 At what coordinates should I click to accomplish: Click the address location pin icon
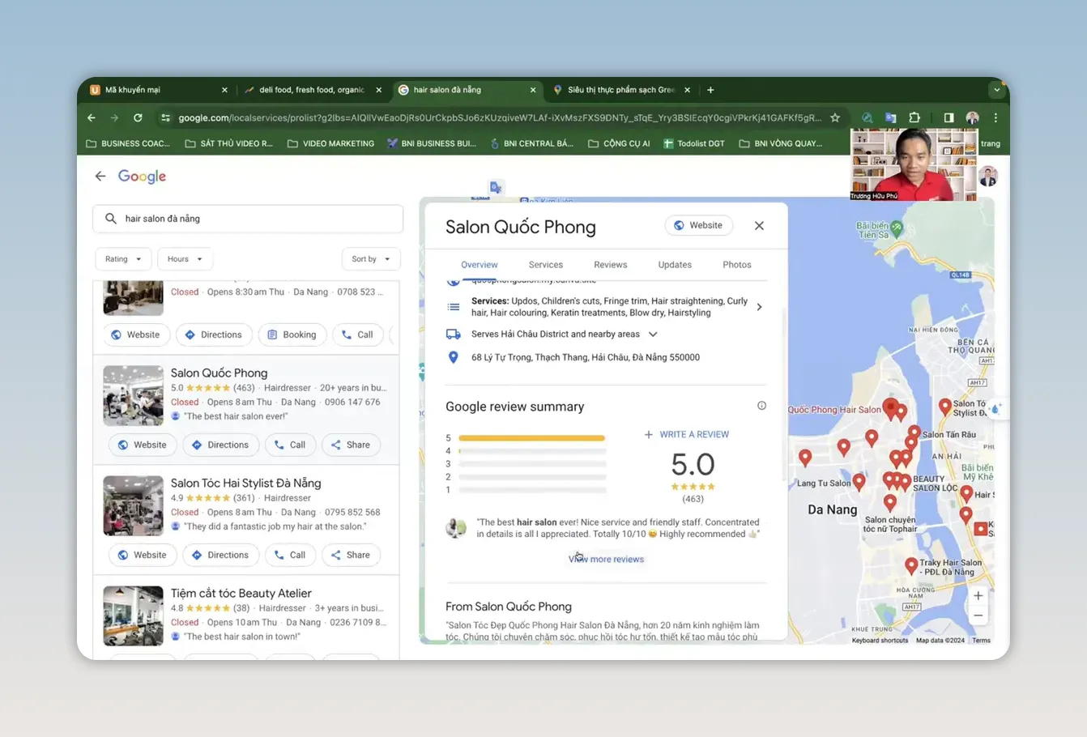tap(454, 357)
